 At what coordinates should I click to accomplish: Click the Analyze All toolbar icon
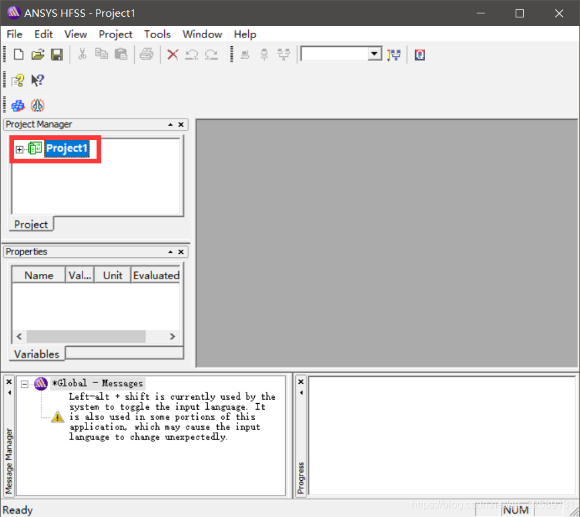click(264, 55)
